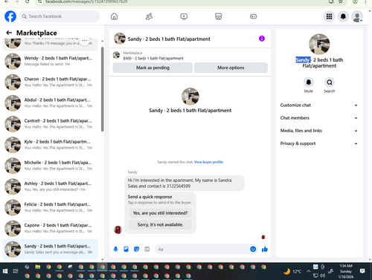
Task: Click the taskbar clock showing Sunday
Action: point(346,271)
